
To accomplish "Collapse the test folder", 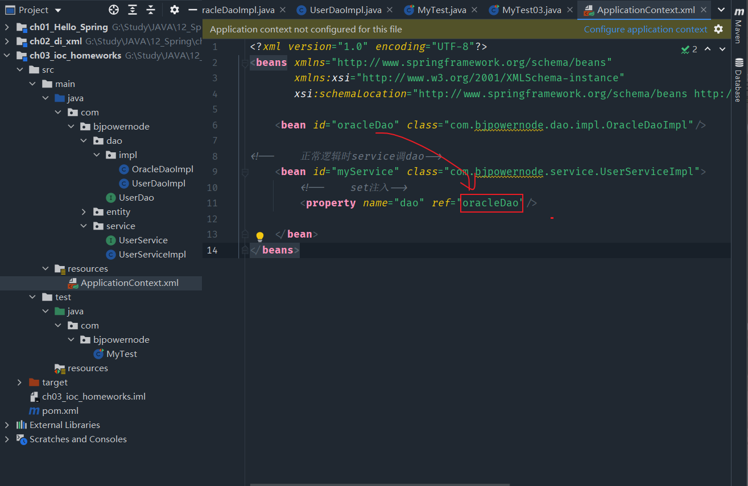I will [x=32, y=297].
